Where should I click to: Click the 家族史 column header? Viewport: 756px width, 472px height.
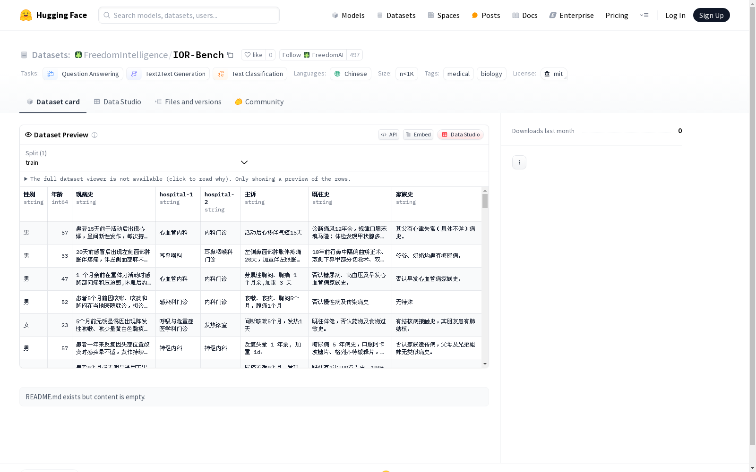tap(437, 204)
